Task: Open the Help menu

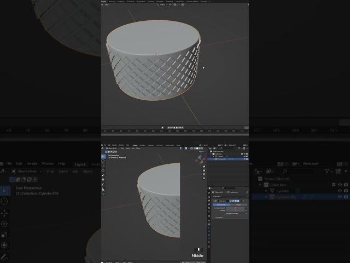Action: point(127,145)
